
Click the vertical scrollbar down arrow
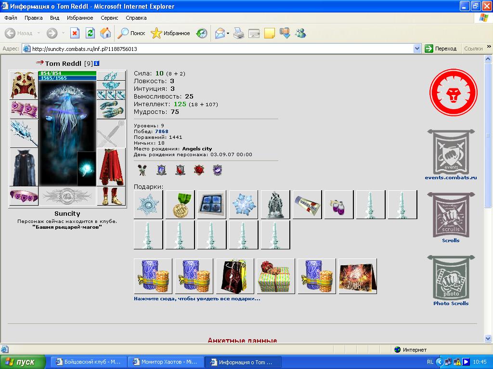tap(488, 338)
